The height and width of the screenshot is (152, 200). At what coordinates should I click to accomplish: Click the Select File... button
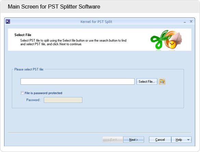[x=147, y=82]
